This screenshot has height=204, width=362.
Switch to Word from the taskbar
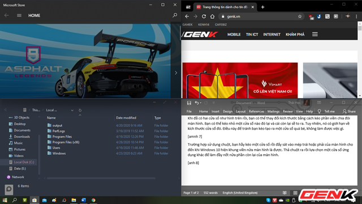point(84,200)
